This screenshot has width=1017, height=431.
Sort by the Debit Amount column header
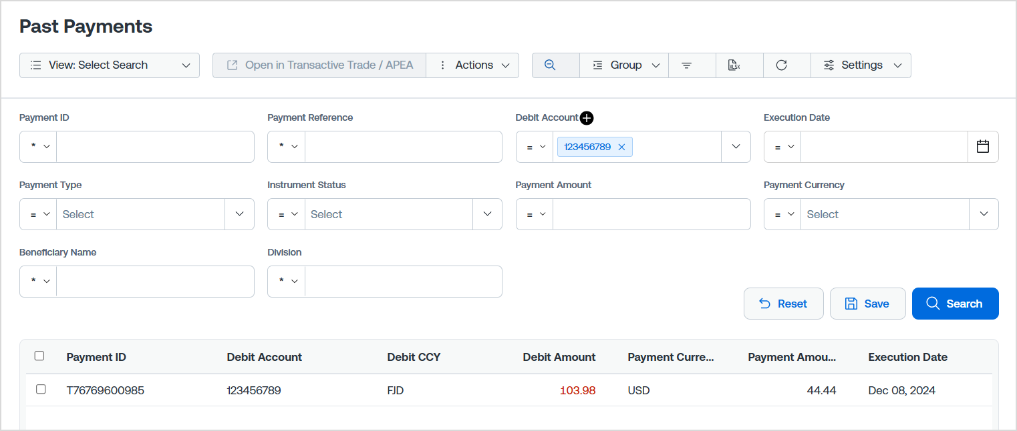click(x=559, y=357)
